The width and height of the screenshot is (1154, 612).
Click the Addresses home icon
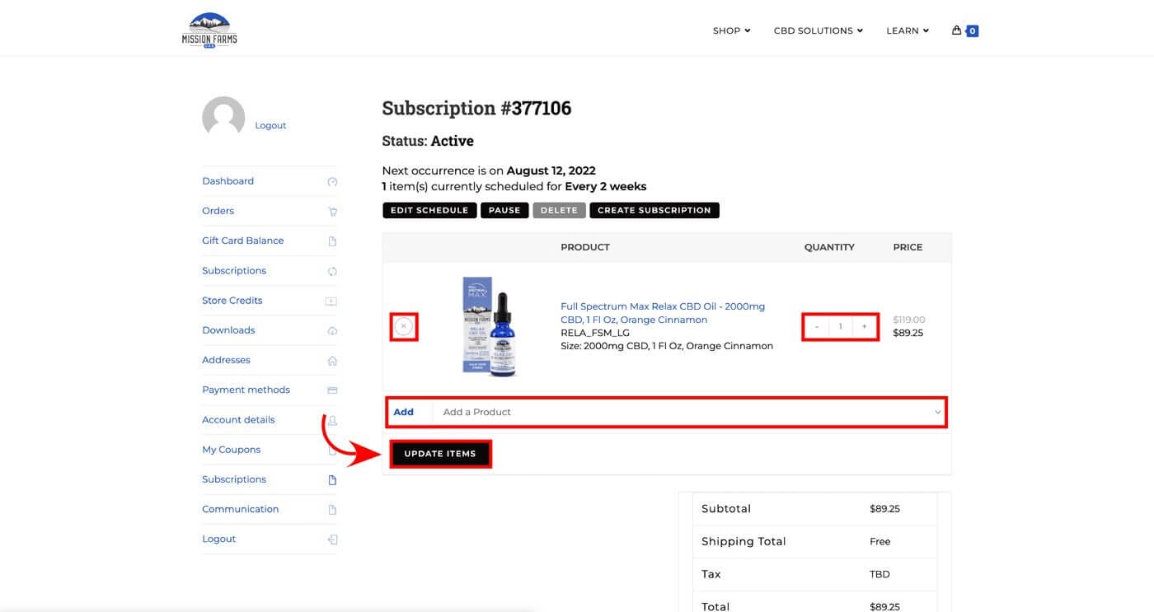pyautogui.click(x=332, y=361)
